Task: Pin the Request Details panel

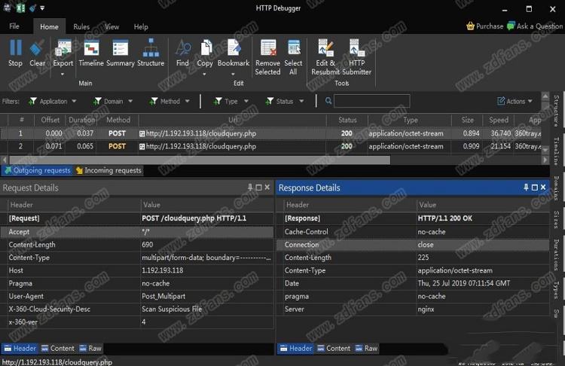Action: coord(250,188)
